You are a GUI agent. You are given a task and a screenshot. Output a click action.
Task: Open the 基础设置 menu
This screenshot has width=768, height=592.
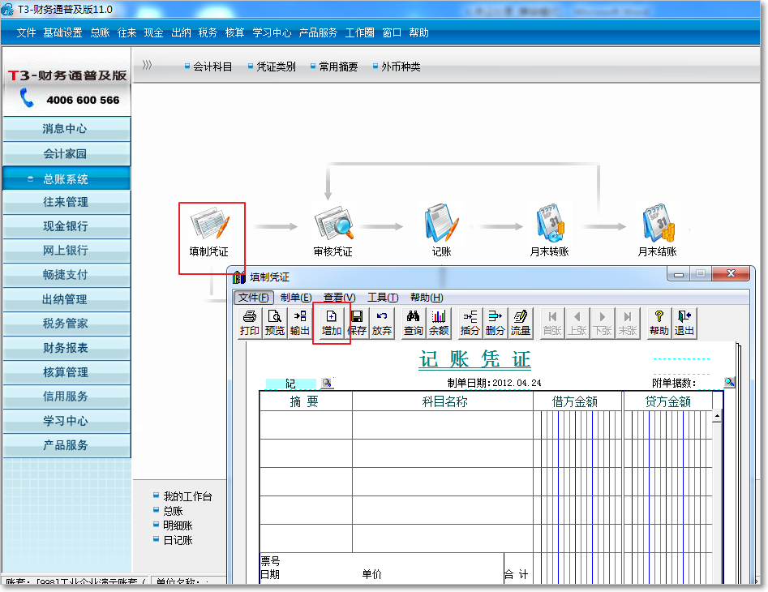coord(62,33)
